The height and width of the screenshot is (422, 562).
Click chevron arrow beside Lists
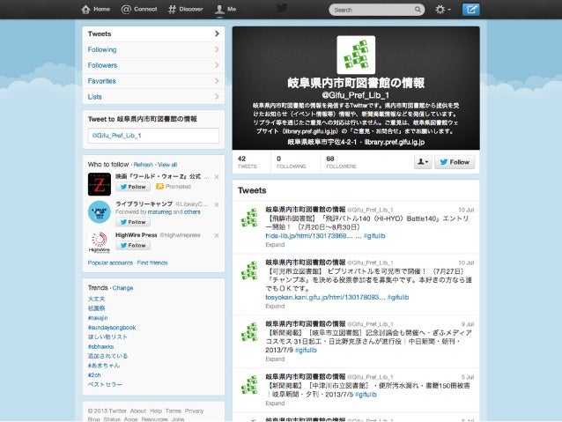217,97
